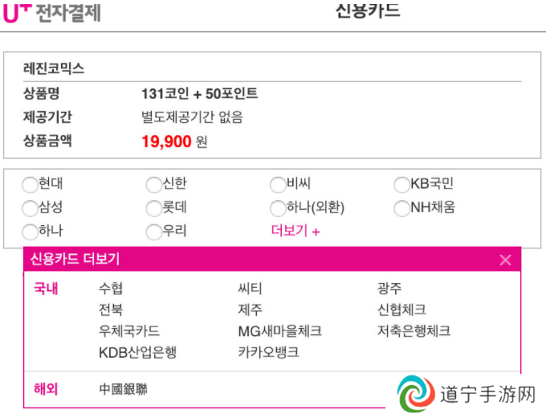Viewport: 546px width, 414px height.
Task: Click the U+ 전자결제 logo
Action: click(52, 14)
